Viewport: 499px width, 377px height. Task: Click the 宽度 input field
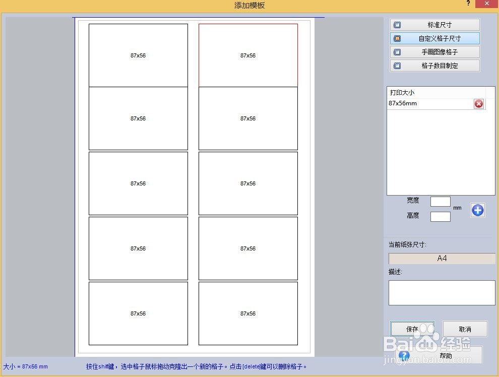click(440, 201)
